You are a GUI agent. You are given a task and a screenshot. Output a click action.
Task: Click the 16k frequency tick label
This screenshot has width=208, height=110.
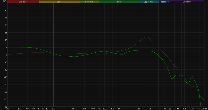coord(198,109)
